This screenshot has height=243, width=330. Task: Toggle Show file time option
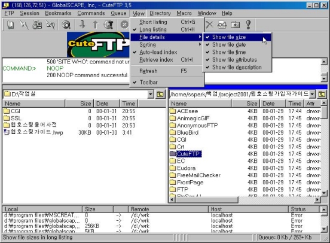coord(237,52)
